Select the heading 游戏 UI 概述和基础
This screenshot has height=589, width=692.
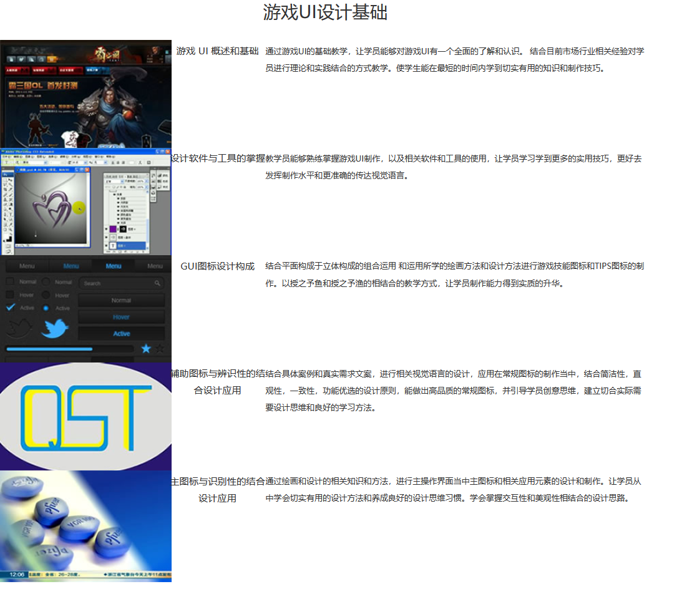click(x=218, y=51)
